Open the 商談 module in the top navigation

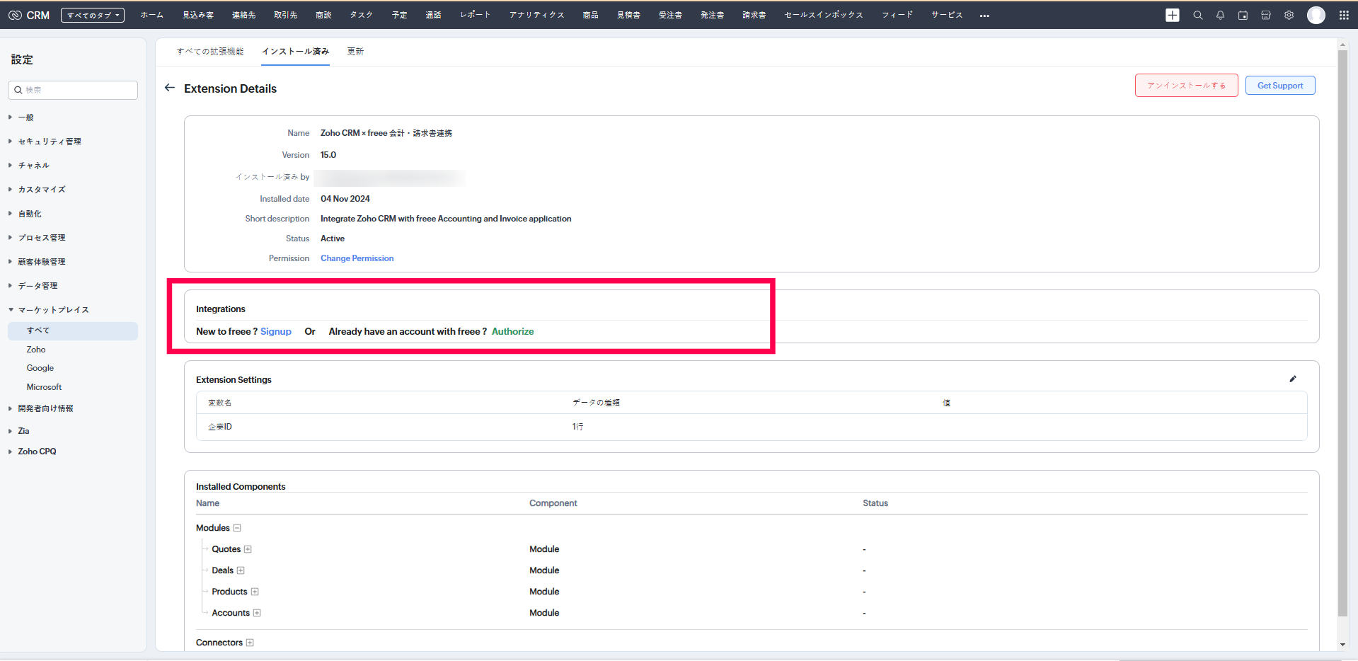click(x=323, y=15)
